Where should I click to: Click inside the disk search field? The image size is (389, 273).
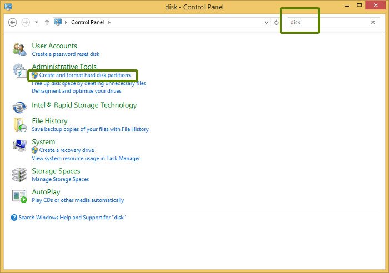click(328, 22)
